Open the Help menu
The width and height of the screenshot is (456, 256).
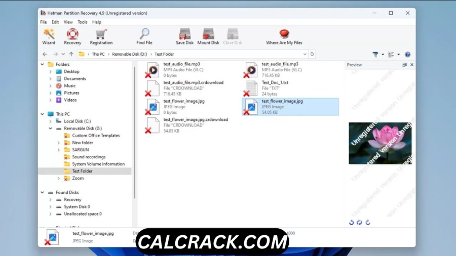click(x=97, y=22)
